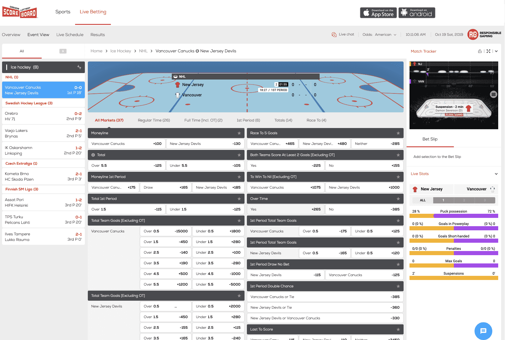Screen dimensions: 505x340
Task: Switch to the Overview tab
Action: pos(11,35)
